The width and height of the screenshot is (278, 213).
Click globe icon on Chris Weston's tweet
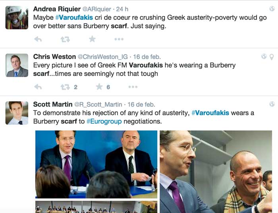[x=264, y=56]
